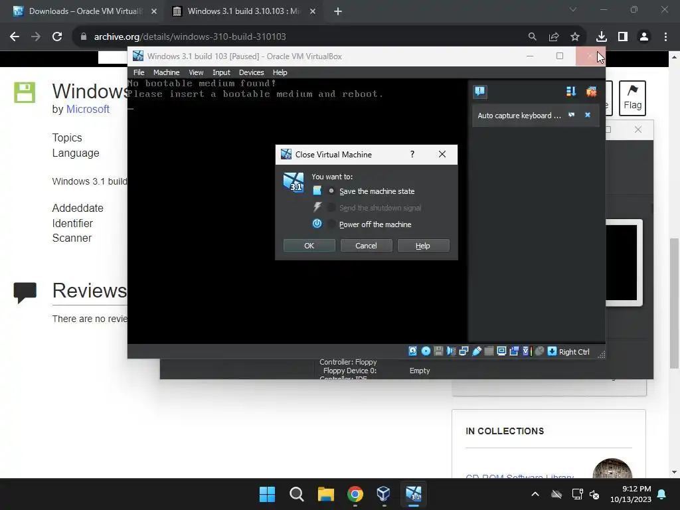Click the optical disc indicator in VM status bar
680x510 pixels.
(x=426, y=351)
